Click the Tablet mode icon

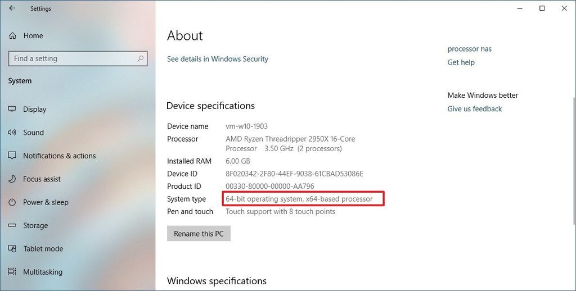point(12,249)
